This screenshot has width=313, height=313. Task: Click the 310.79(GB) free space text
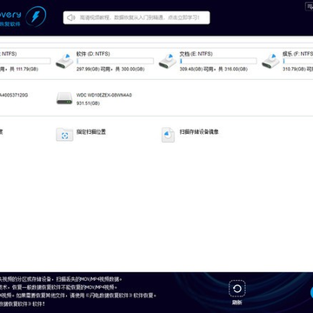tap(298, 70)
